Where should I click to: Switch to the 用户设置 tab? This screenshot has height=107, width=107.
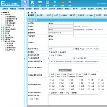pos(40,15)
